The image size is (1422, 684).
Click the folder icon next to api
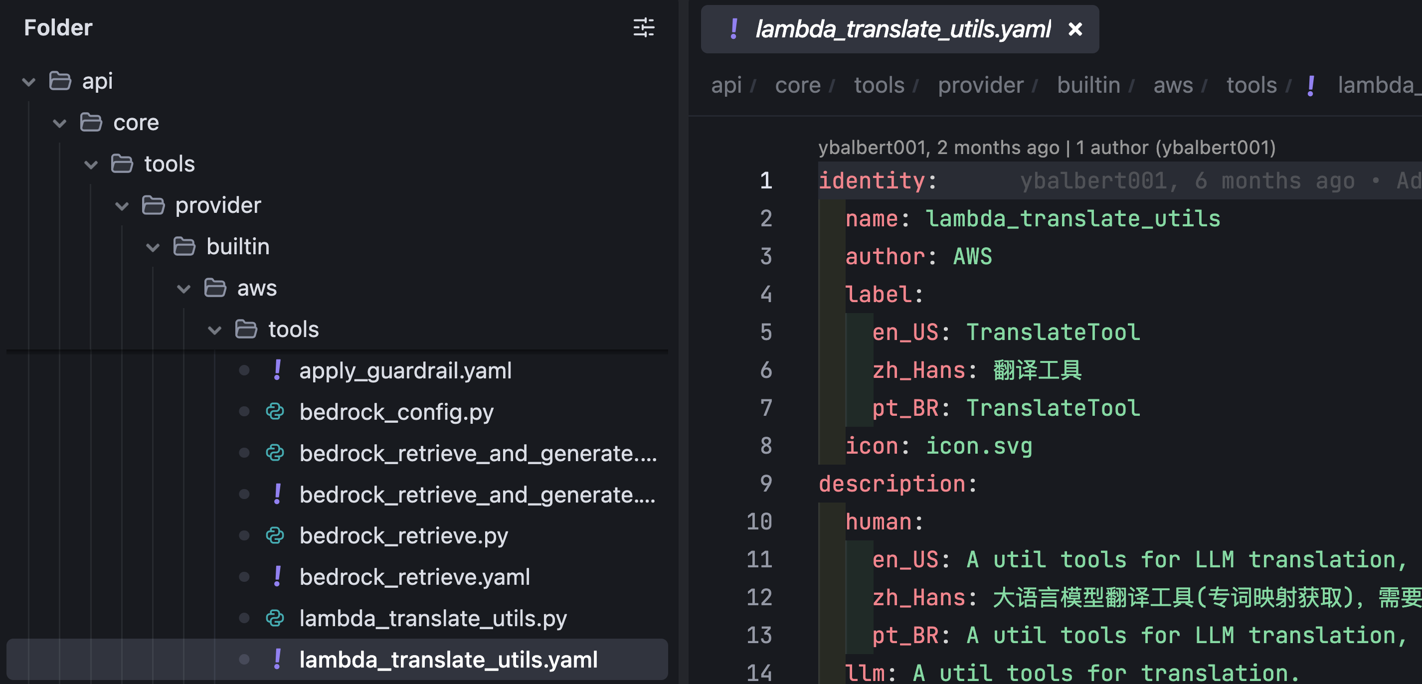click(60, 81)
